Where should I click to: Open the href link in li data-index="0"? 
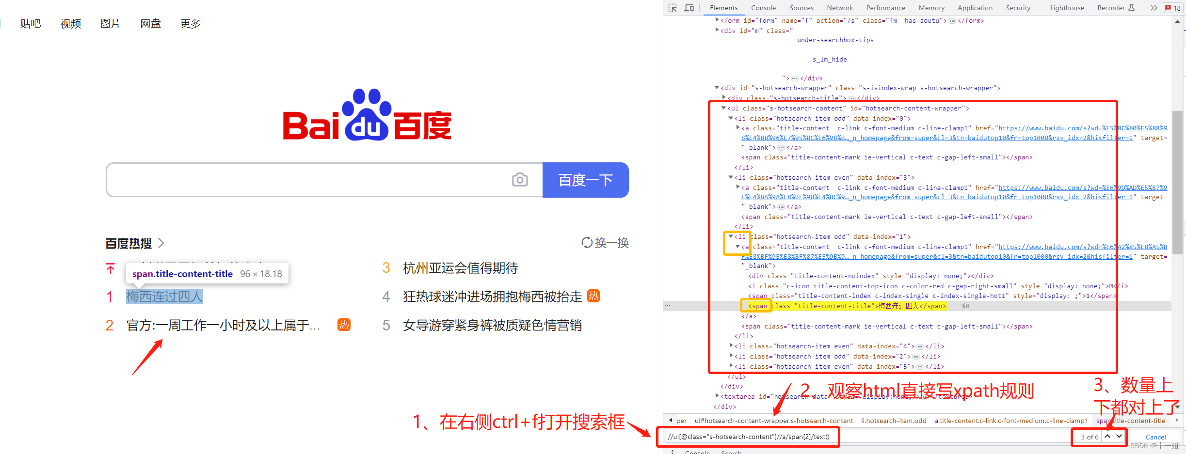click(954, 133)
